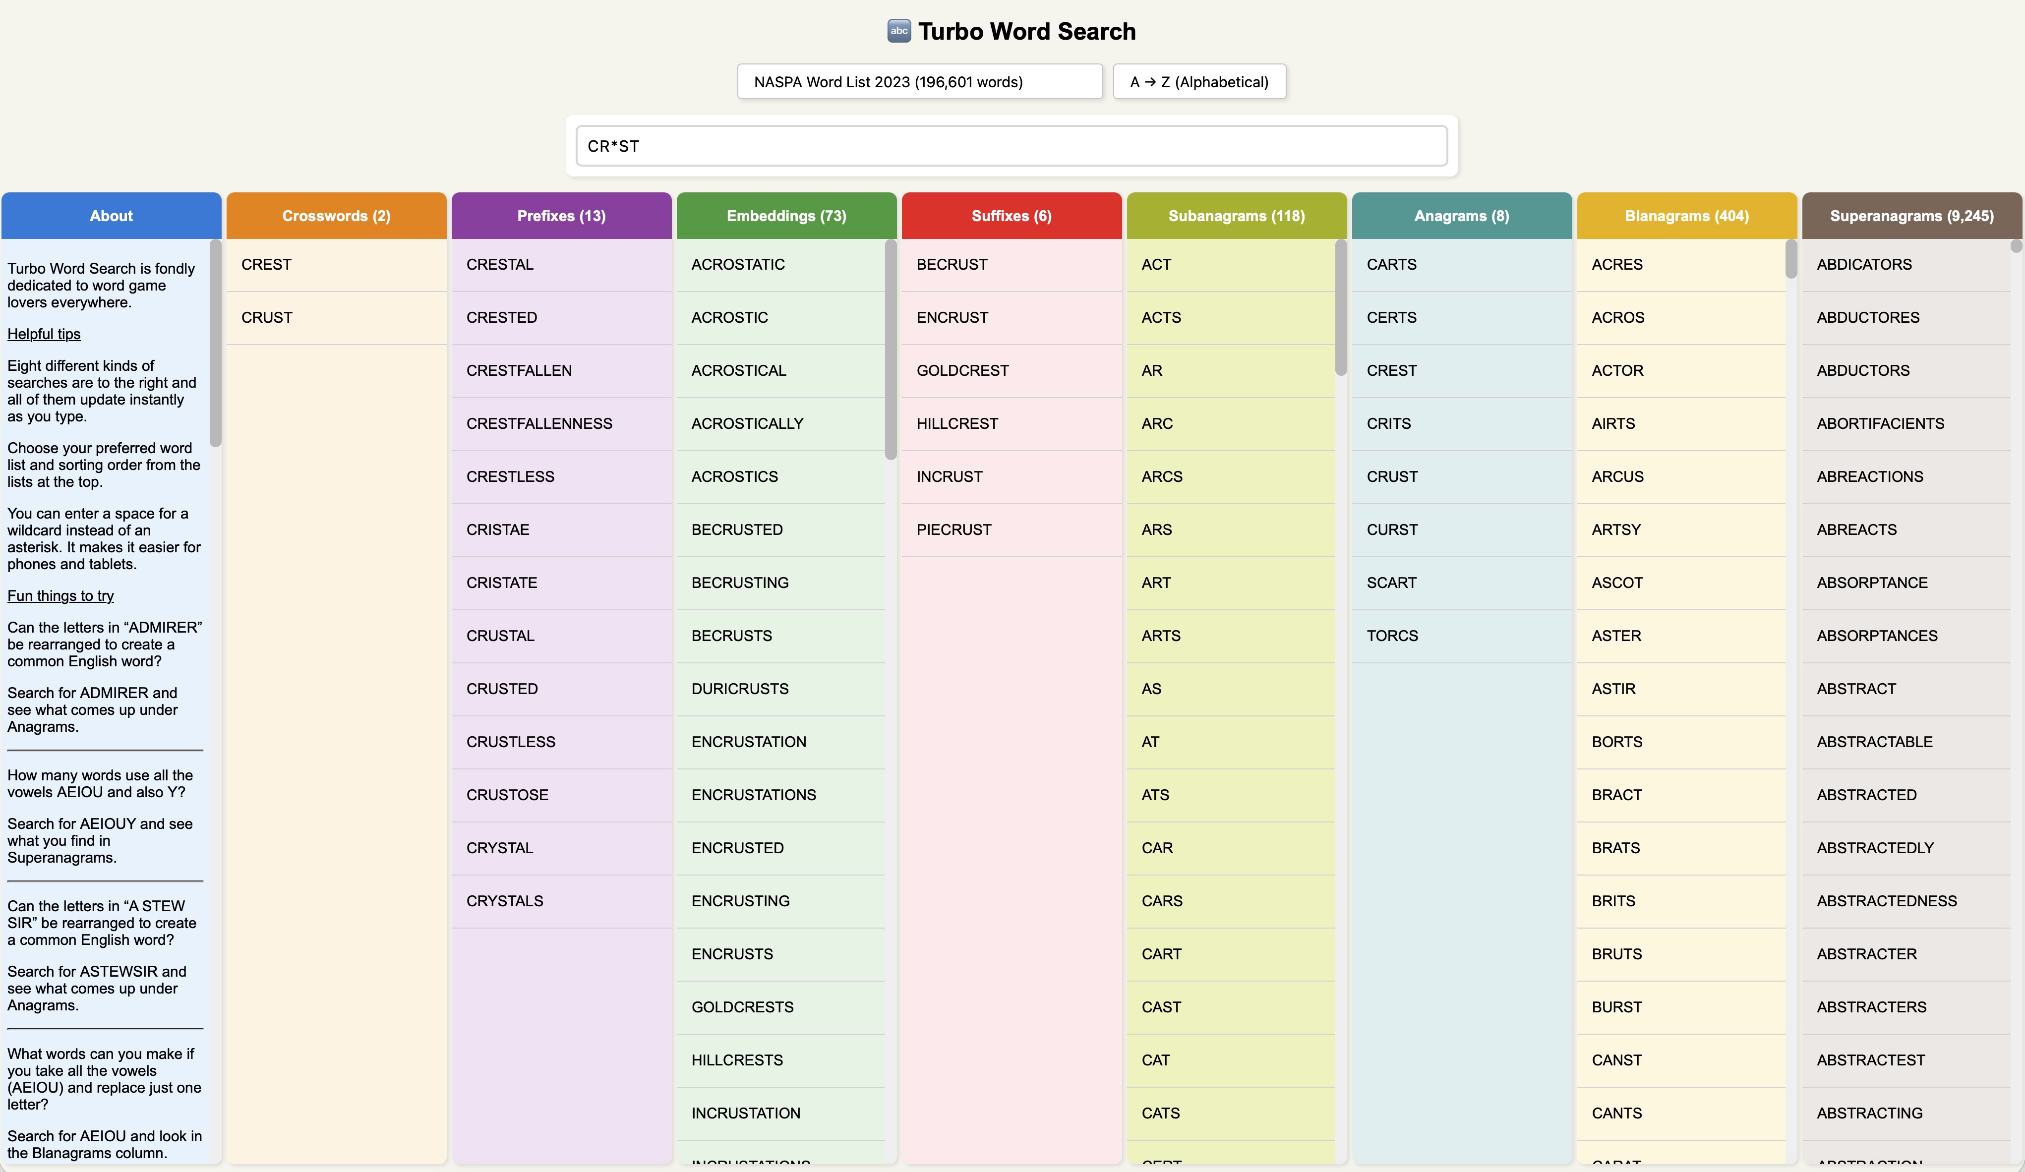Open the A → Z sorting order dropdown
Screen dimensions: 2025x1172
[1199, 82]
